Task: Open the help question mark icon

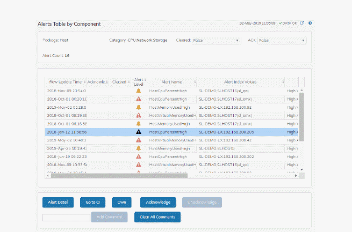Action: click(x=310, y=23)
